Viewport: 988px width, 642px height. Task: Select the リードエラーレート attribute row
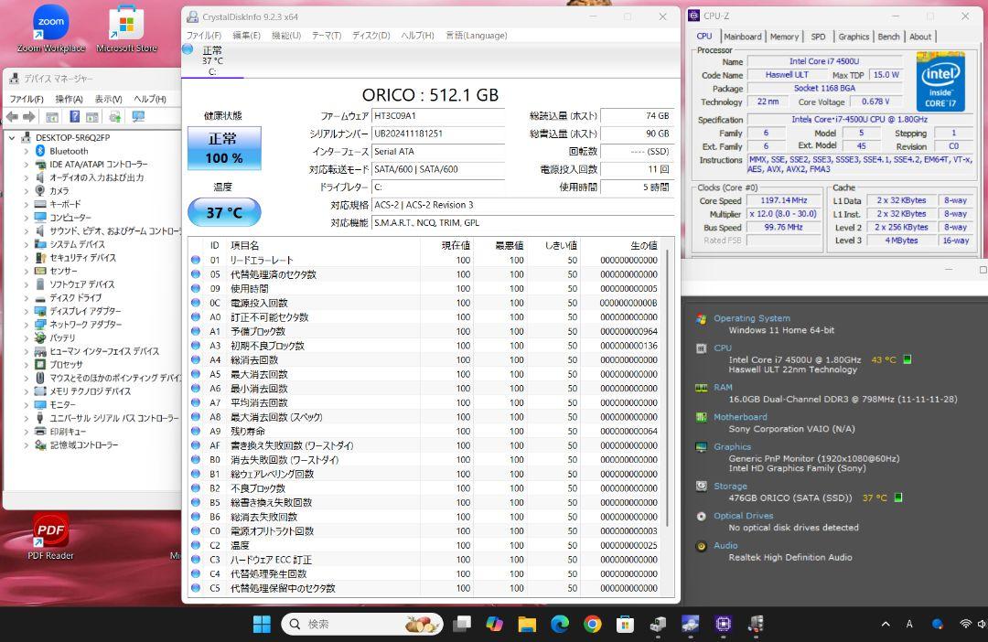tap(425, 261)
